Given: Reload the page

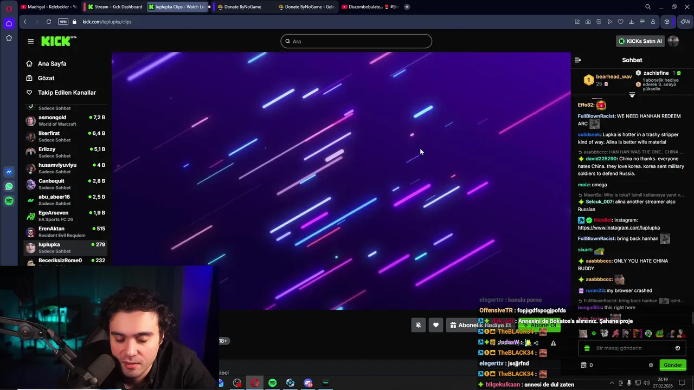Looking at the screenshot, I should [49, 22].
